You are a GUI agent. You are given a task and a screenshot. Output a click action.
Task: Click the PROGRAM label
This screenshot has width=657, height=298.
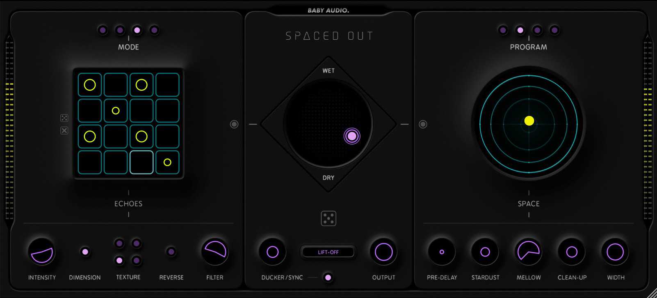(529, 47)
